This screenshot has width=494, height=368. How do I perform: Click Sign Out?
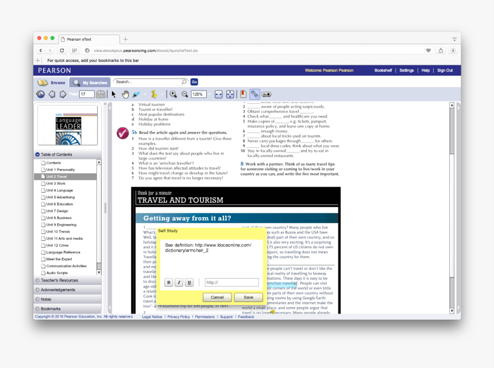[x=445, y=71]
